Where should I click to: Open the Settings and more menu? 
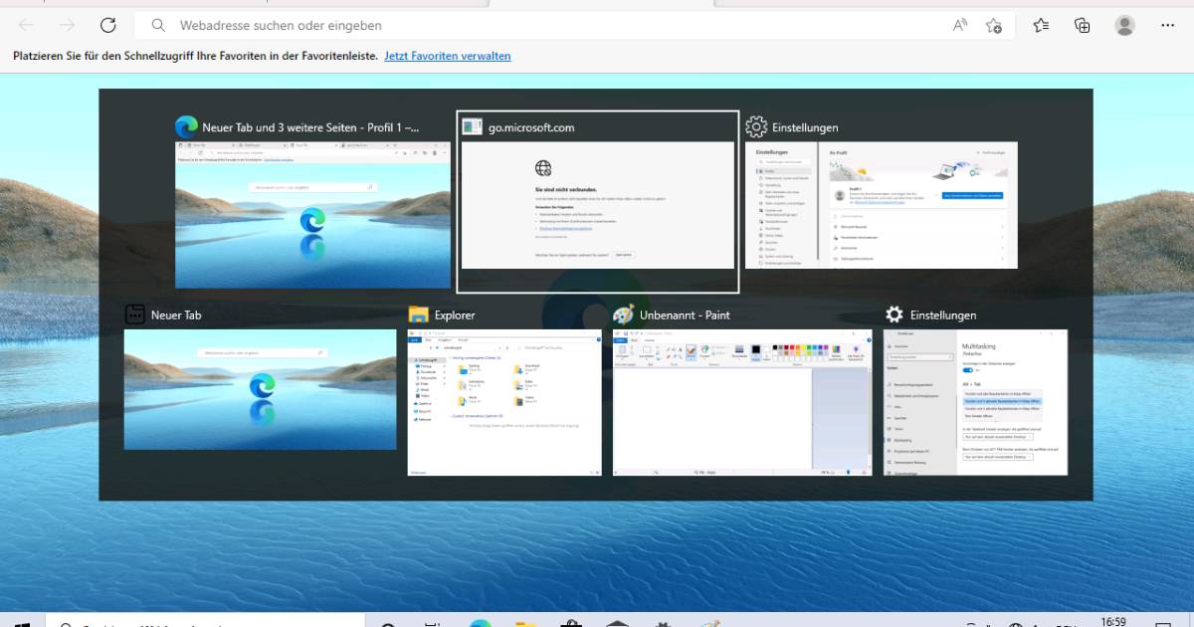click(1167, 25)
